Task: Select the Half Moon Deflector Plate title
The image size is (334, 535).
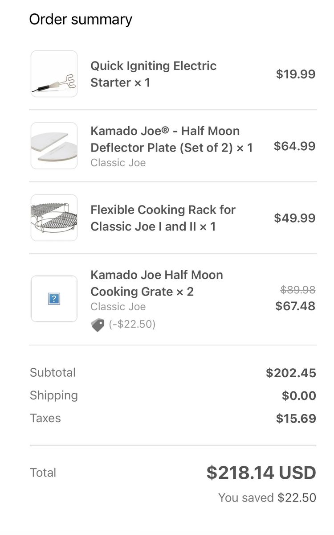Action: click(171, 139)
